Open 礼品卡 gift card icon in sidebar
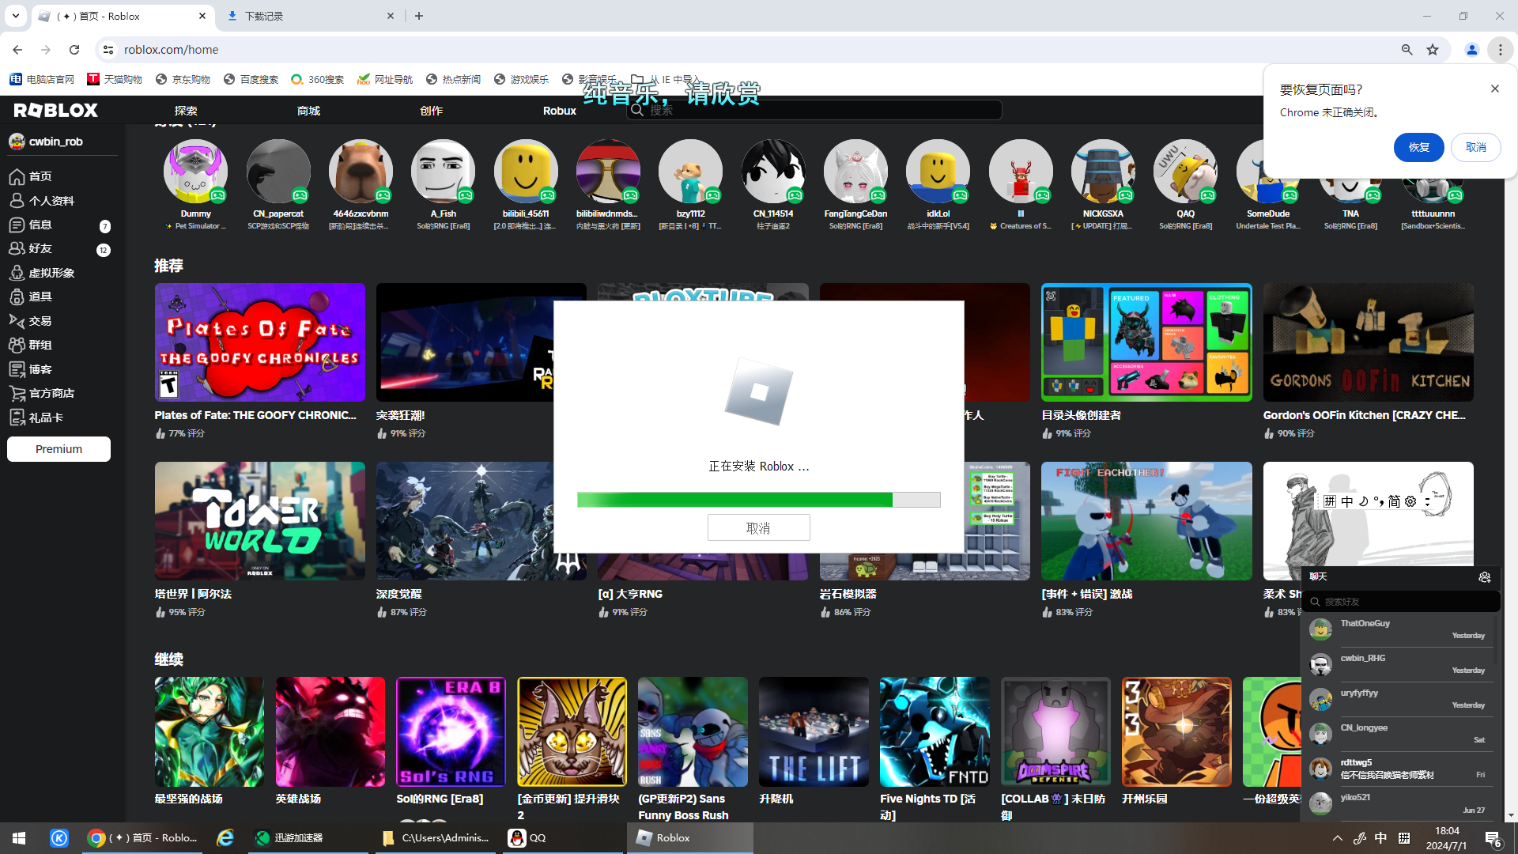This screenshot has height=854, width=1518. 17,418
